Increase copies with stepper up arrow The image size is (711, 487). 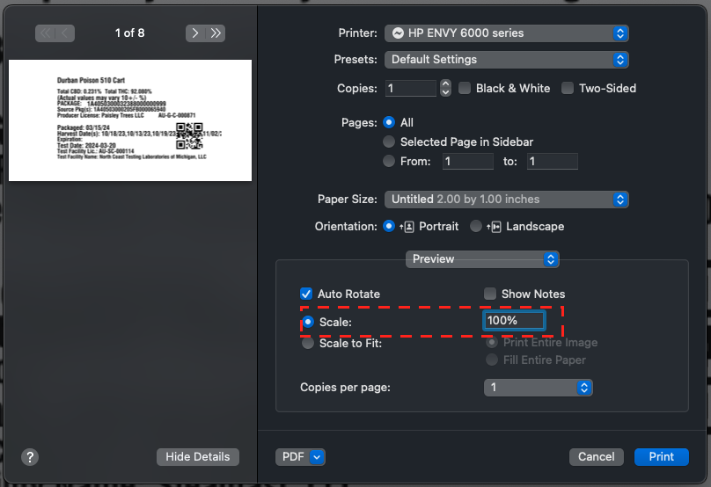(446, 84)
